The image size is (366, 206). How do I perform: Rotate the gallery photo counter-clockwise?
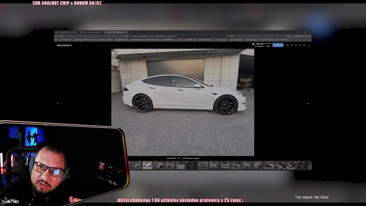pyautogui.click(x=296, y=45)
